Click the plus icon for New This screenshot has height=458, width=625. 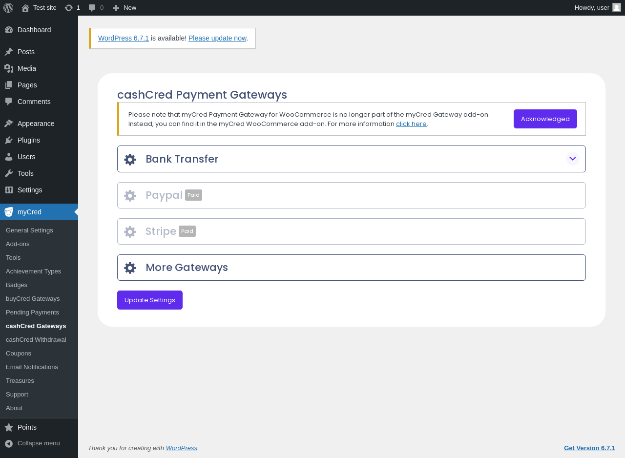pyautogui.click(x=116, y=8)
